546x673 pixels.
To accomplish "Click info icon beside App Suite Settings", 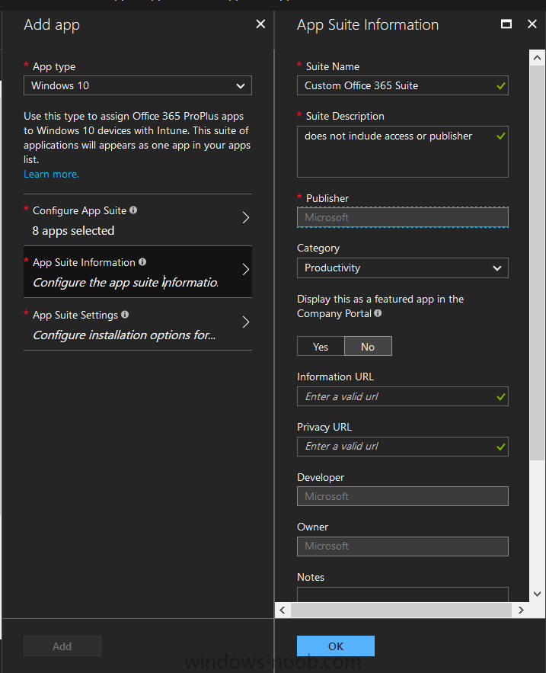I will click(125, 315).
